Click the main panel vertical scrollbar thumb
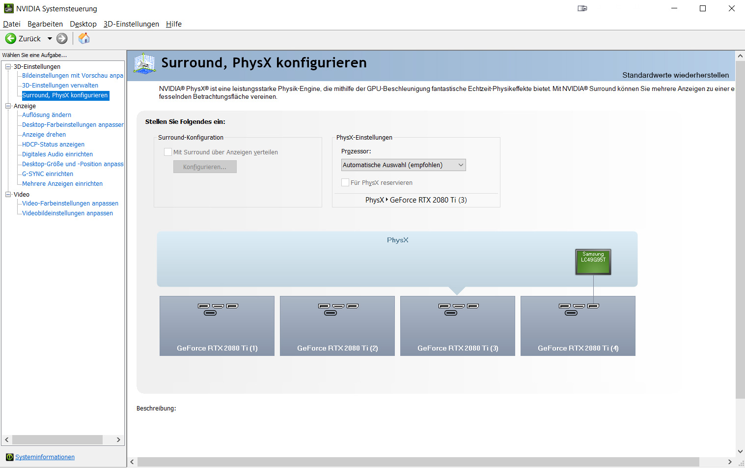Image resolution: width=745 pixels, height=468 pixels. pos(740,230)
